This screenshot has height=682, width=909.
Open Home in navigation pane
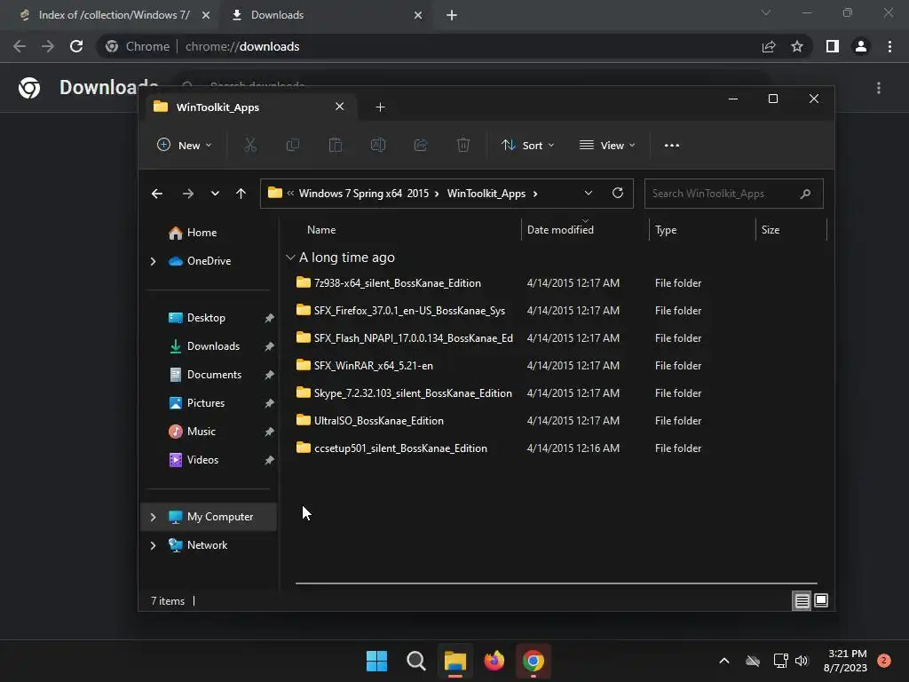[202, 233]
